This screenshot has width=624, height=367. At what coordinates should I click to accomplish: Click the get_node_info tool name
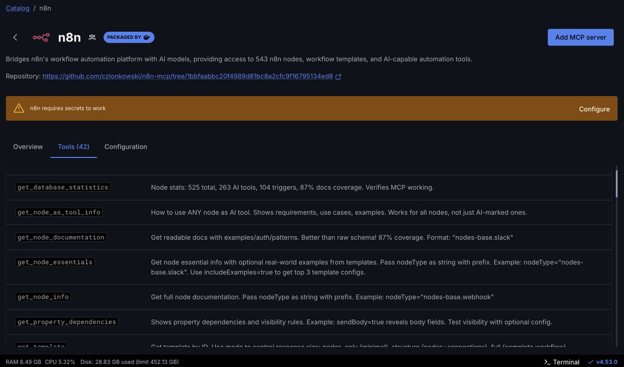point(43,297)
